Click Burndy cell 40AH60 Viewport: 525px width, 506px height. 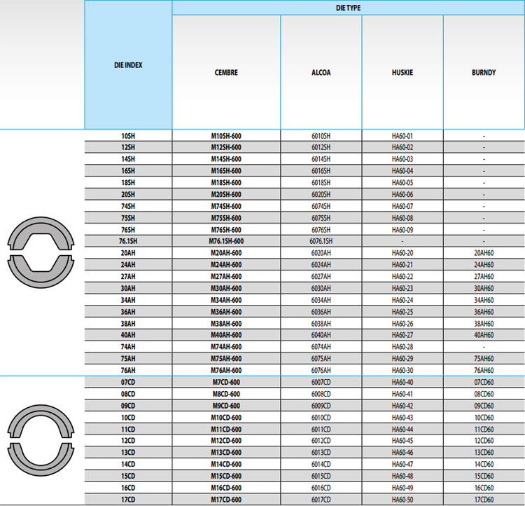pyautogui.click(x=484, y=335)
